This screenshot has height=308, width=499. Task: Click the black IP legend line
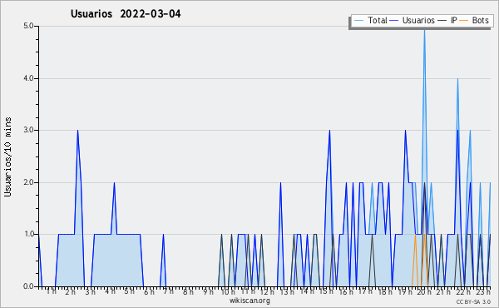[x=442, y=21]
